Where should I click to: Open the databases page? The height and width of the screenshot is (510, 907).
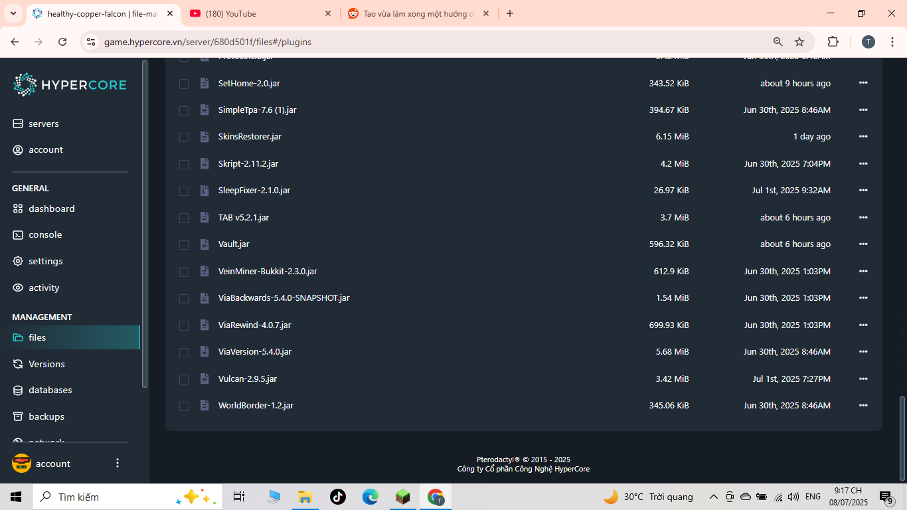click(42, 390)
